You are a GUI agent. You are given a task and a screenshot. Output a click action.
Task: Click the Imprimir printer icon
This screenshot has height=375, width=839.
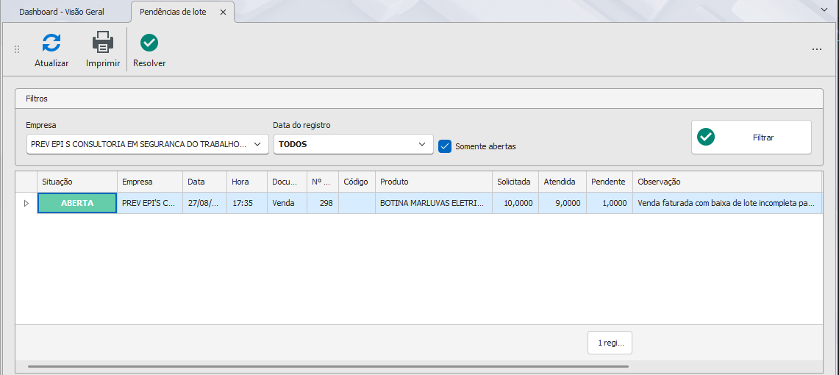(x=103, y=43)
